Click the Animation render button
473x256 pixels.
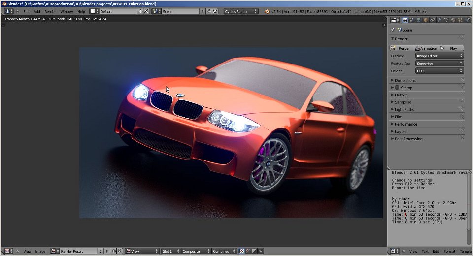(426, 48)
